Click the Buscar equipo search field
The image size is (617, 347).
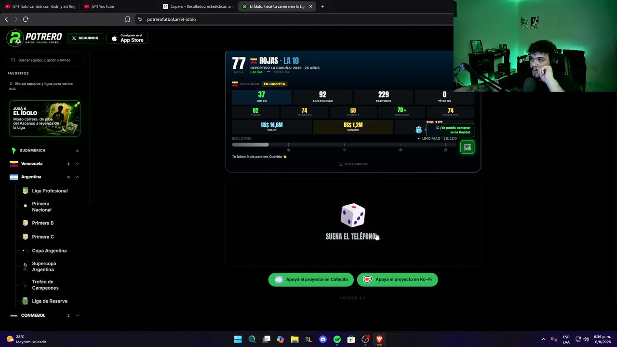[44, 60]
